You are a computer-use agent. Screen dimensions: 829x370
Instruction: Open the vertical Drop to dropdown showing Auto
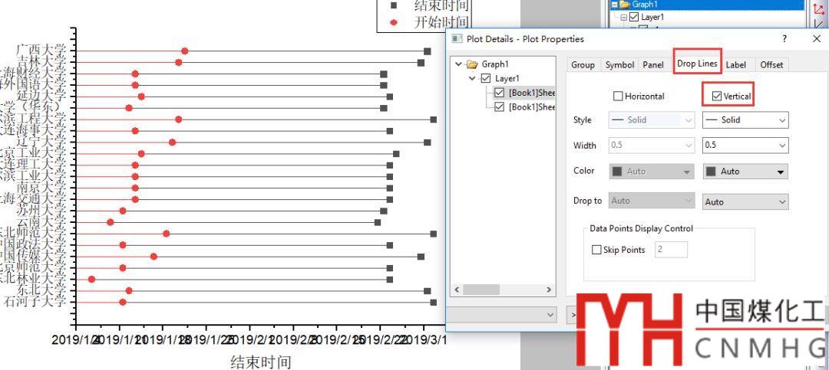click(x=745, y=201)
